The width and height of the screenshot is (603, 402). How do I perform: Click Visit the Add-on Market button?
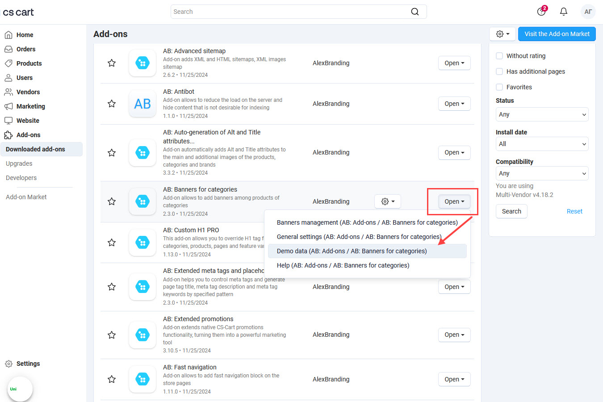click(557, 34)
